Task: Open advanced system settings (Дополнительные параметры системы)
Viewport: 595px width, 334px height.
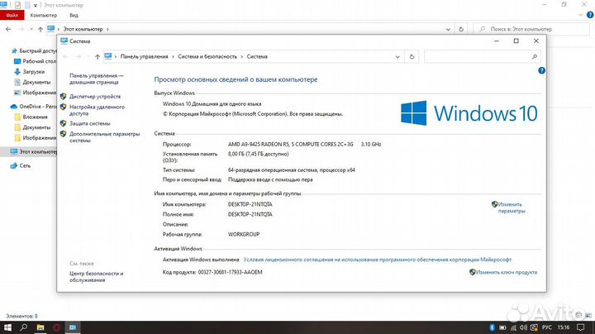Action: 104,137
